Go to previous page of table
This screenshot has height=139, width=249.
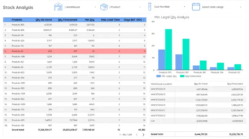[x=137, y=135]
